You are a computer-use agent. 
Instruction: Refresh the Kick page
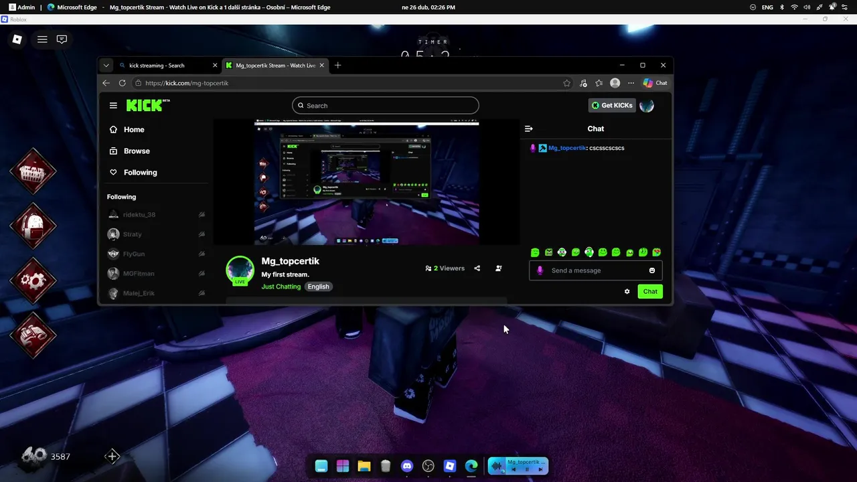tap(122, 83)
